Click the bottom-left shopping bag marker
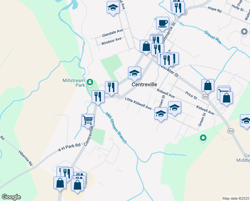 60,184
